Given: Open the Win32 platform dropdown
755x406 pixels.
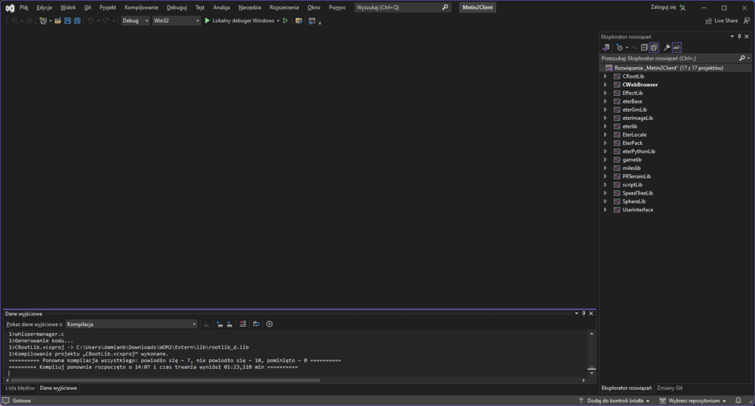Looking at the screenshot, I should [x=176, y=20].
